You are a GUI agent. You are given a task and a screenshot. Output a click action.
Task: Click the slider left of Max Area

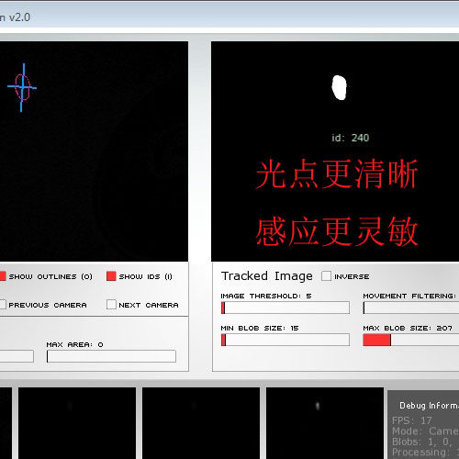[x=17, y=356]
